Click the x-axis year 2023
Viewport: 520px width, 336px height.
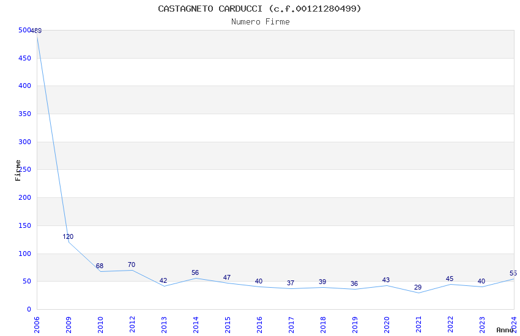[482, 325]
